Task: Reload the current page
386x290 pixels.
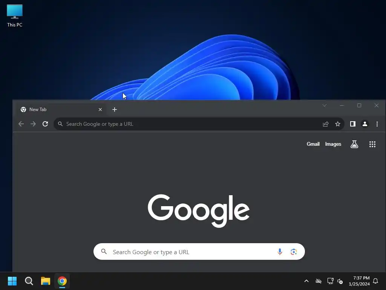Action: 45,124
